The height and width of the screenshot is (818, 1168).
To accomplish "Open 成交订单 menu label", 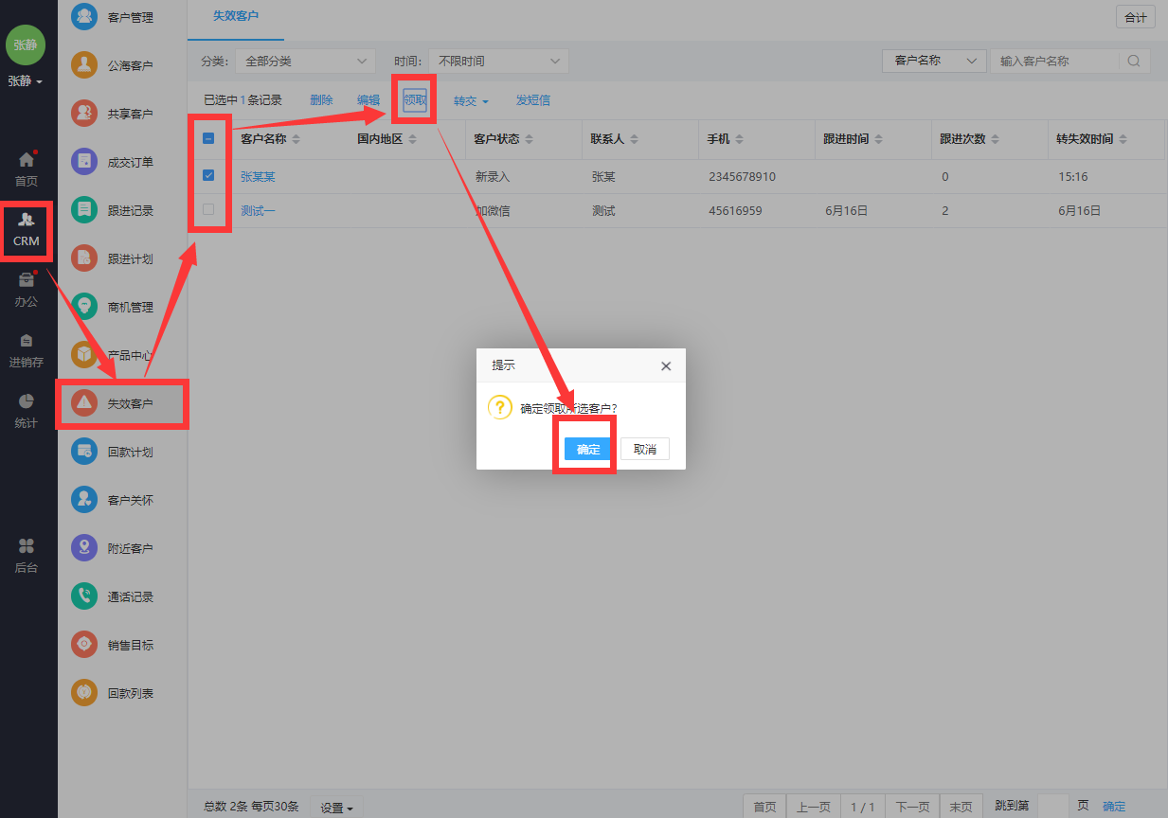I will click(131, 162).
